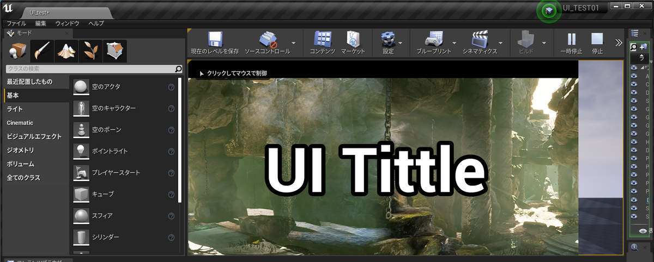Toggle visibility eye for outliner row H
This screenshot has width=654, height=262.
tap(634, 141)
